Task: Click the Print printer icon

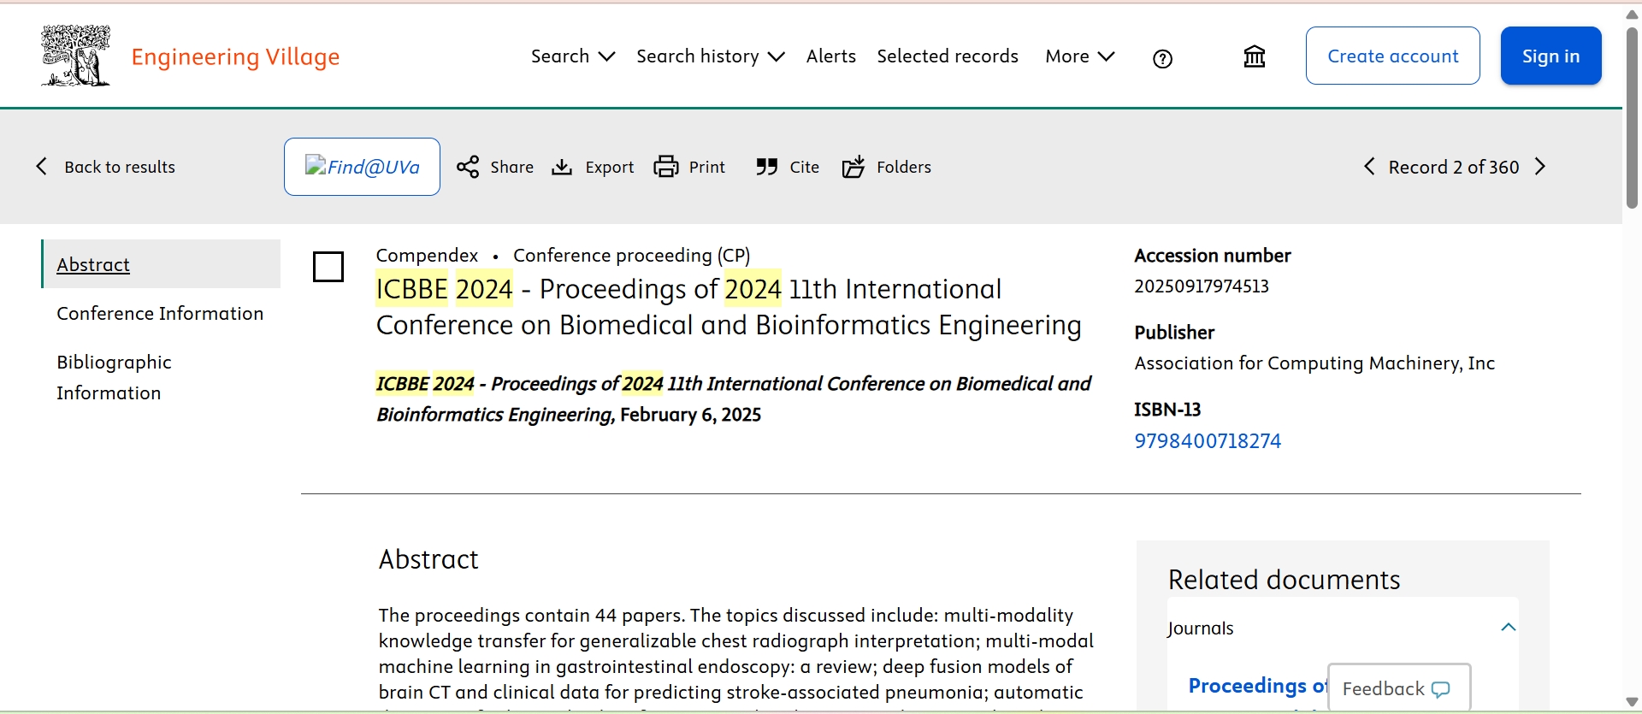Action: 666,167
